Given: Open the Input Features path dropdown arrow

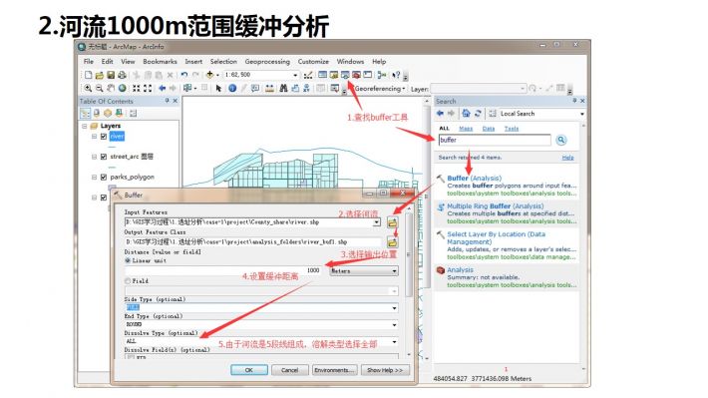Looking at the screenshot, I should [x=377, y=222].
